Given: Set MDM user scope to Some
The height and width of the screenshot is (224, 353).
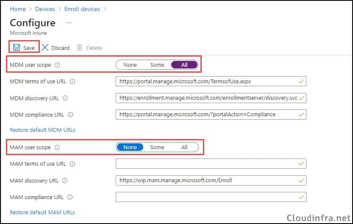Looking at the screenshot, I should click(x=157, y=65).
